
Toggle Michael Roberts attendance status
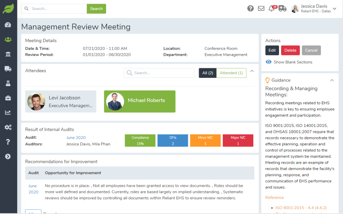[139, 101]
